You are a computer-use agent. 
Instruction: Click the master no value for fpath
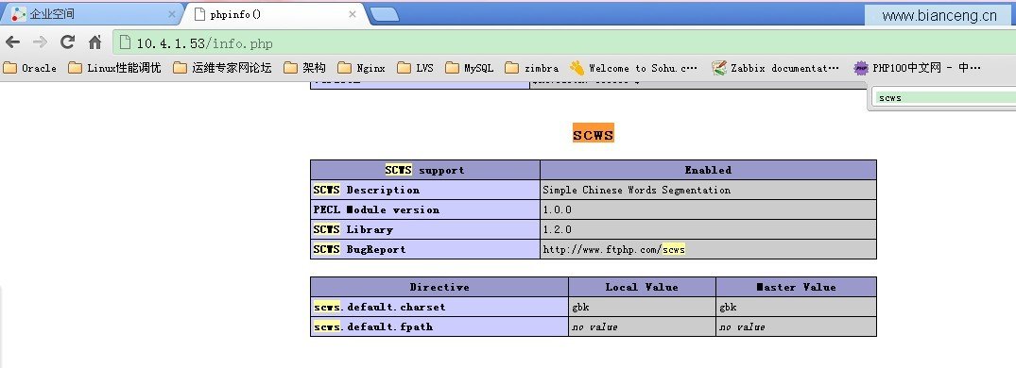(x=743, y=327)
